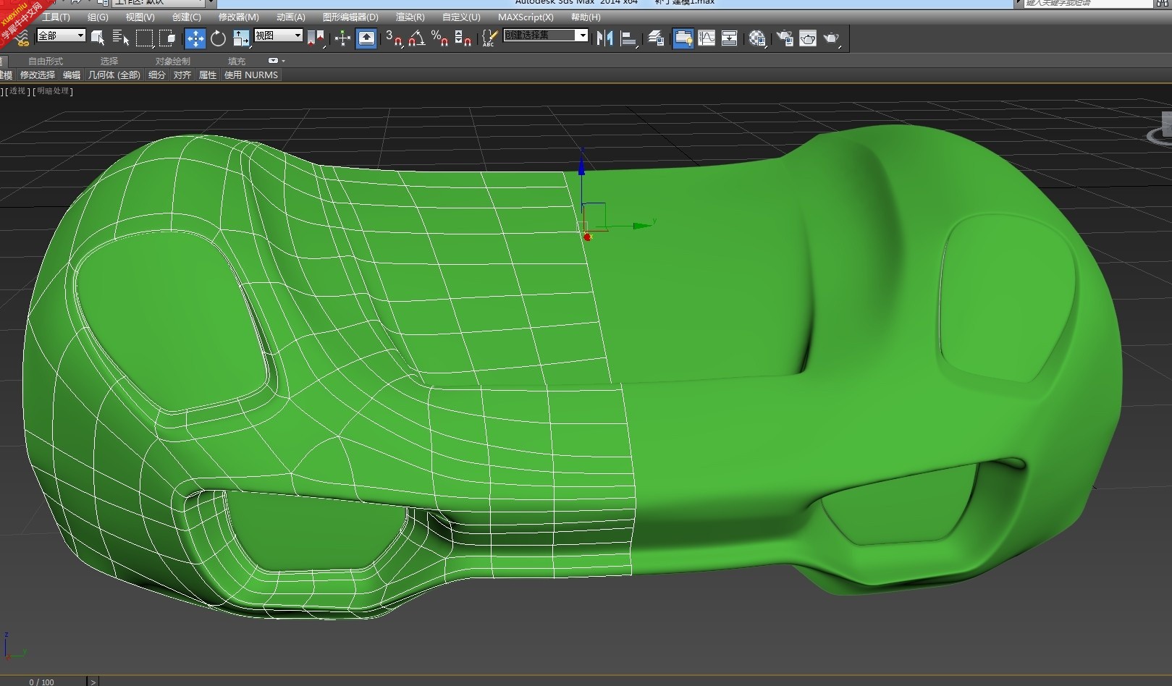Image resolution: width=1172 pixels, height=686 pixels.
Task: Switch to the 对象绘制 ribbon tab
Action: coord(173,61)
